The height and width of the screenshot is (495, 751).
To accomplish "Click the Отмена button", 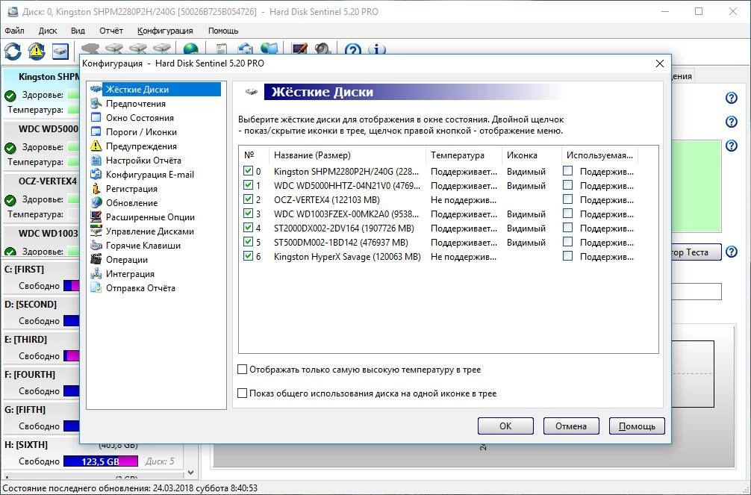I will click(571, 426).
